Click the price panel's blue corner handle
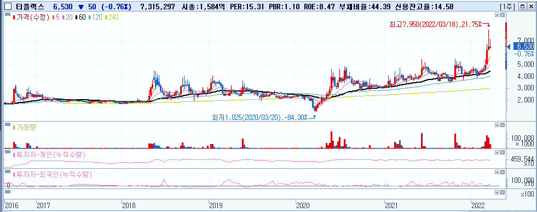This screenshot has width=537, height=212. [x=8, y=14]
